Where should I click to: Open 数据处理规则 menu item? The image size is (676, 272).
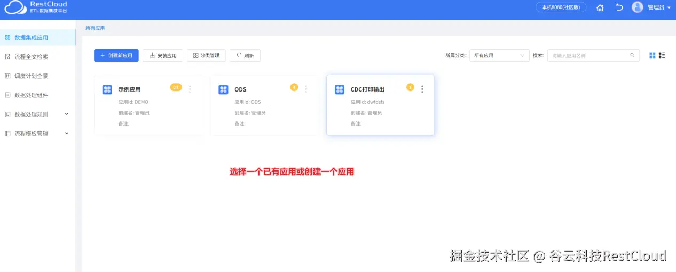[37, 114]
